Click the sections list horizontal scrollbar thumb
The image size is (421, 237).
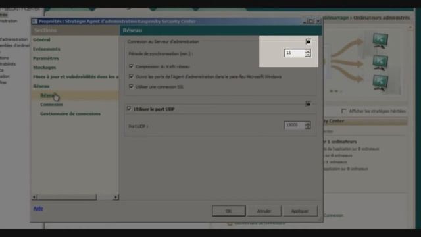(67, 197)
